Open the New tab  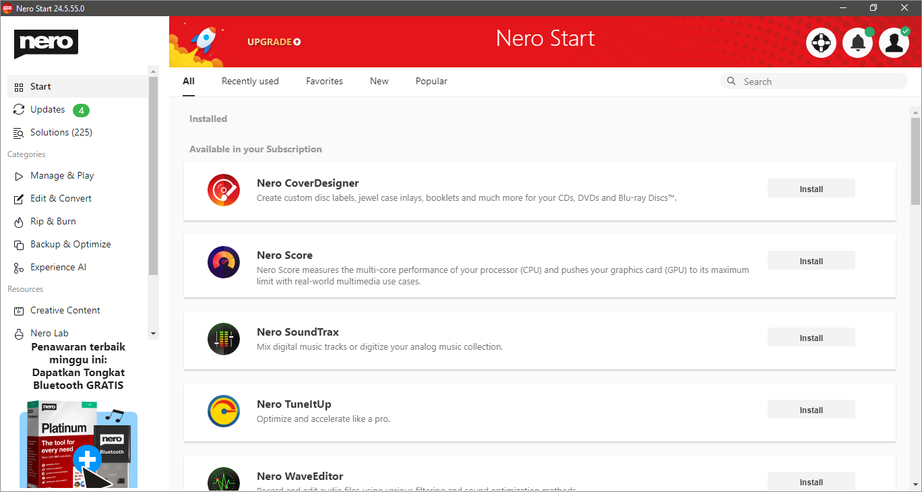pyautogui.click(x=379, y=81)
